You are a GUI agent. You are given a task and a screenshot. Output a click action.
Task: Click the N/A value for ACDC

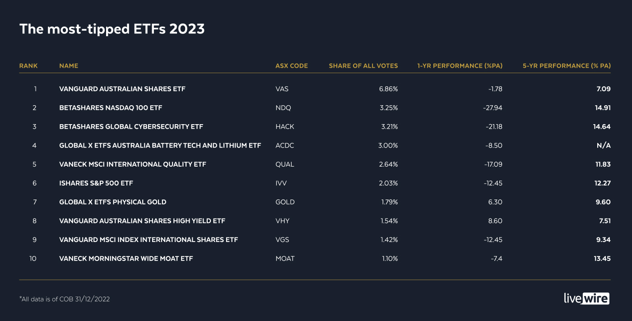tap(603, 146)
